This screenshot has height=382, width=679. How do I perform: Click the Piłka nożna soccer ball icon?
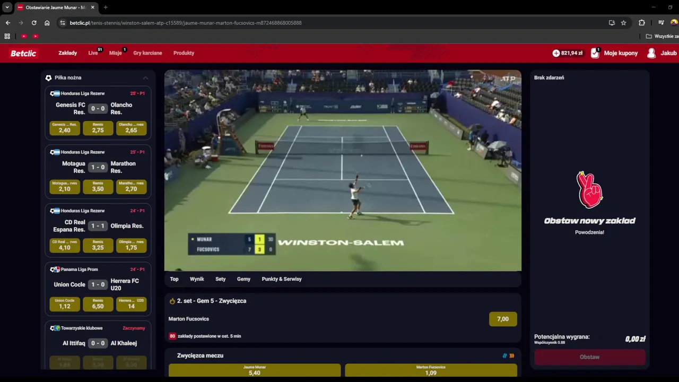(49, 77)
